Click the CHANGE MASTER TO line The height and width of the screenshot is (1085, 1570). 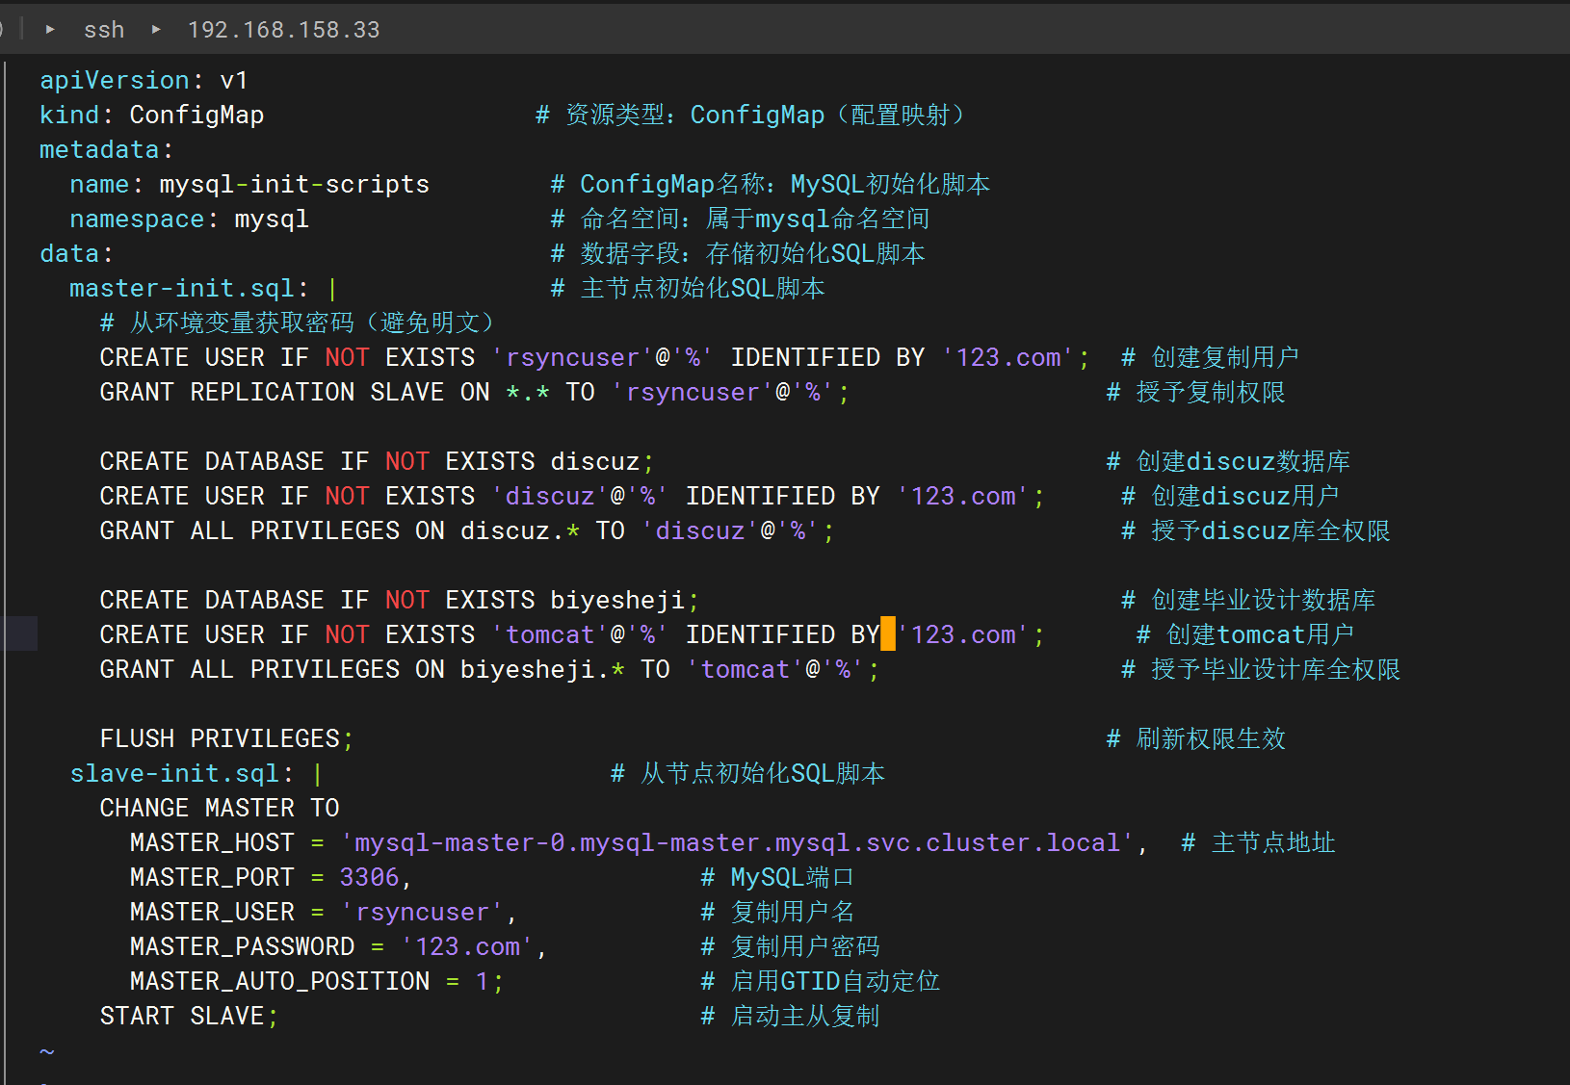click(x=220, y=808)
